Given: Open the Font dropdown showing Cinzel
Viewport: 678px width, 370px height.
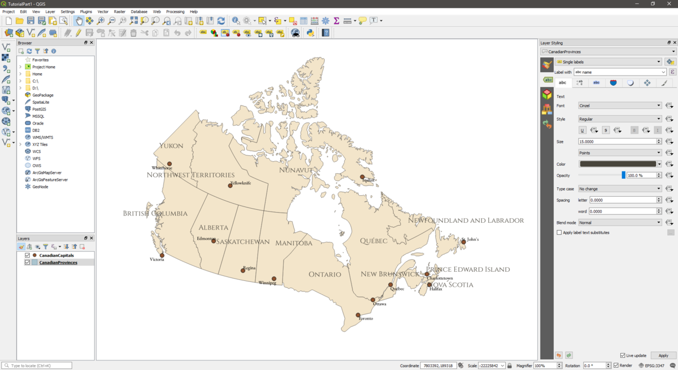Looking at the screenshot, I should click(x=619, y=105).
